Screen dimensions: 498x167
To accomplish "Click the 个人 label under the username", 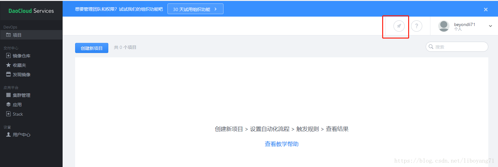I will [458, 29].
